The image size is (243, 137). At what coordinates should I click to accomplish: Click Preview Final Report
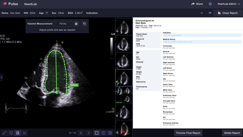pos(188,133)
